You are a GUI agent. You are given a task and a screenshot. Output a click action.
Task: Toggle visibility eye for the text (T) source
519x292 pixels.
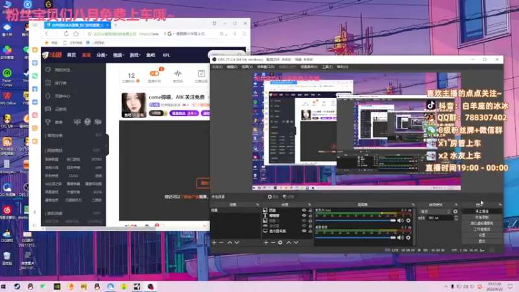tap(304, 215)
